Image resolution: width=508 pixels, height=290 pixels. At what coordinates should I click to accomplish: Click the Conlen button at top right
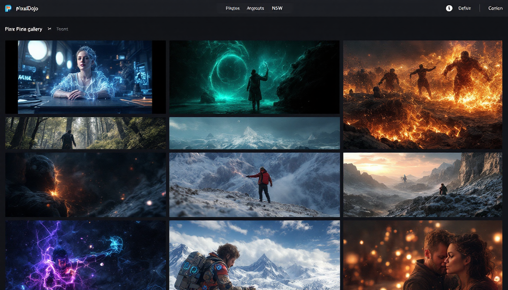tap(495, 8)
